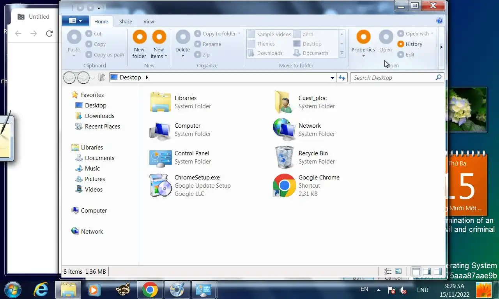Open the recent locations dropdown next to Forward
The width and height of the screenshot is (499, 299).
click(92, 78)
